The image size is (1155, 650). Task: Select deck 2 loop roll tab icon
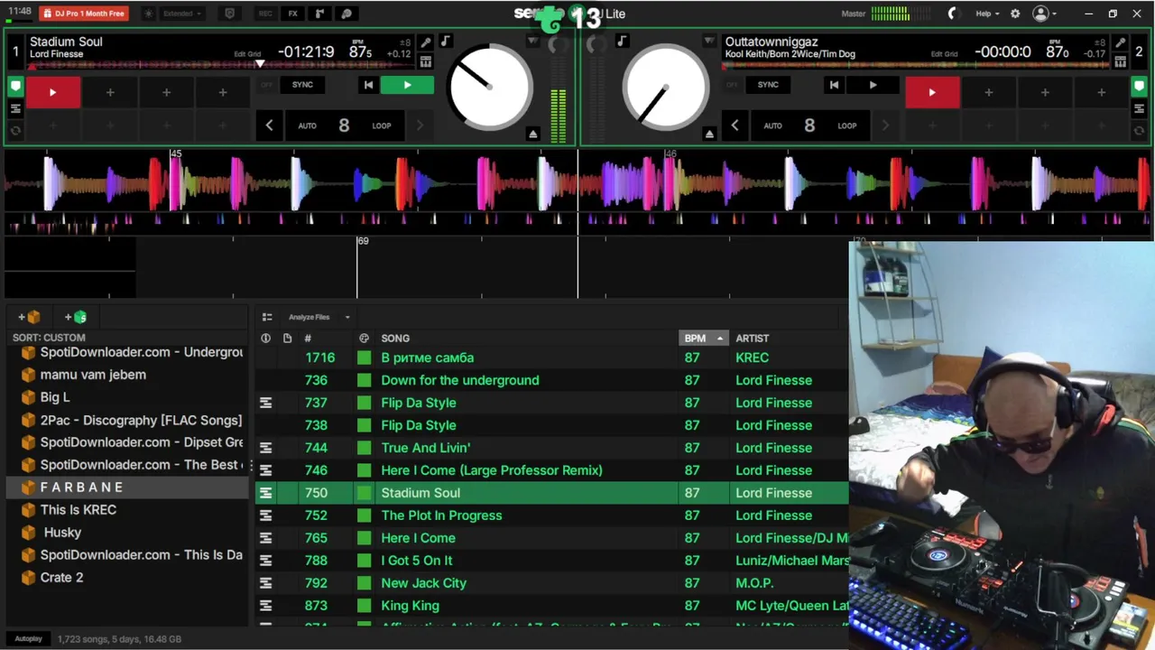click(x=1139, y=130)
